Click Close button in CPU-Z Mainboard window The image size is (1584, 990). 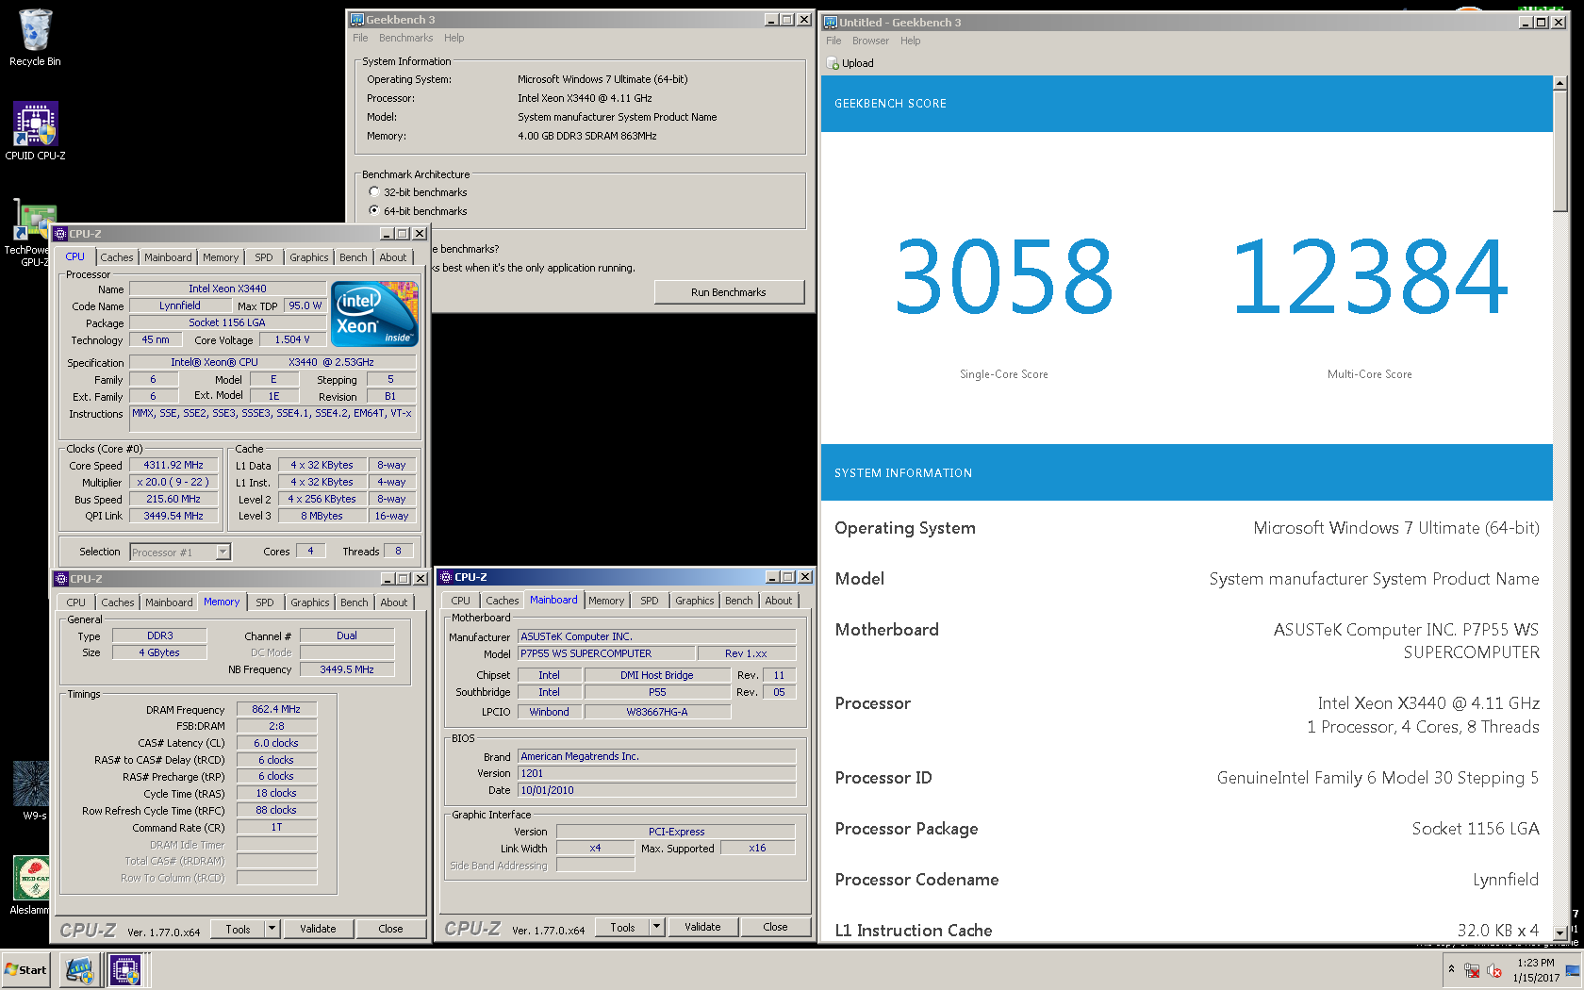point(775,927)
